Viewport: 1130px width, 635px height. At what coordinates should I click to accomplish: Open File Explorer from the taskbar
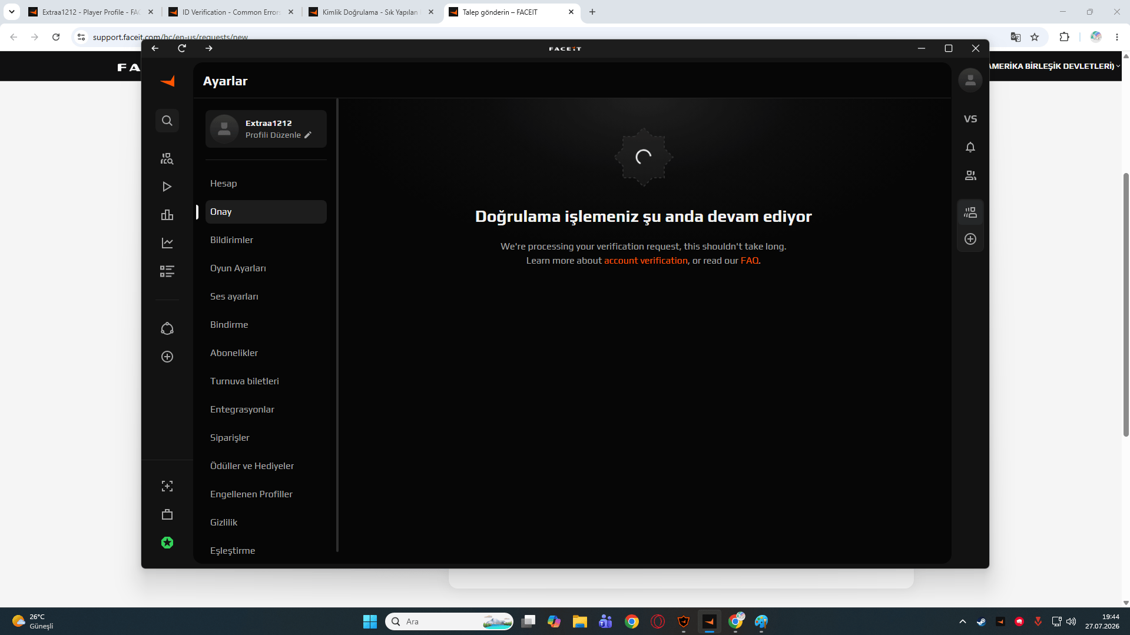580,621
